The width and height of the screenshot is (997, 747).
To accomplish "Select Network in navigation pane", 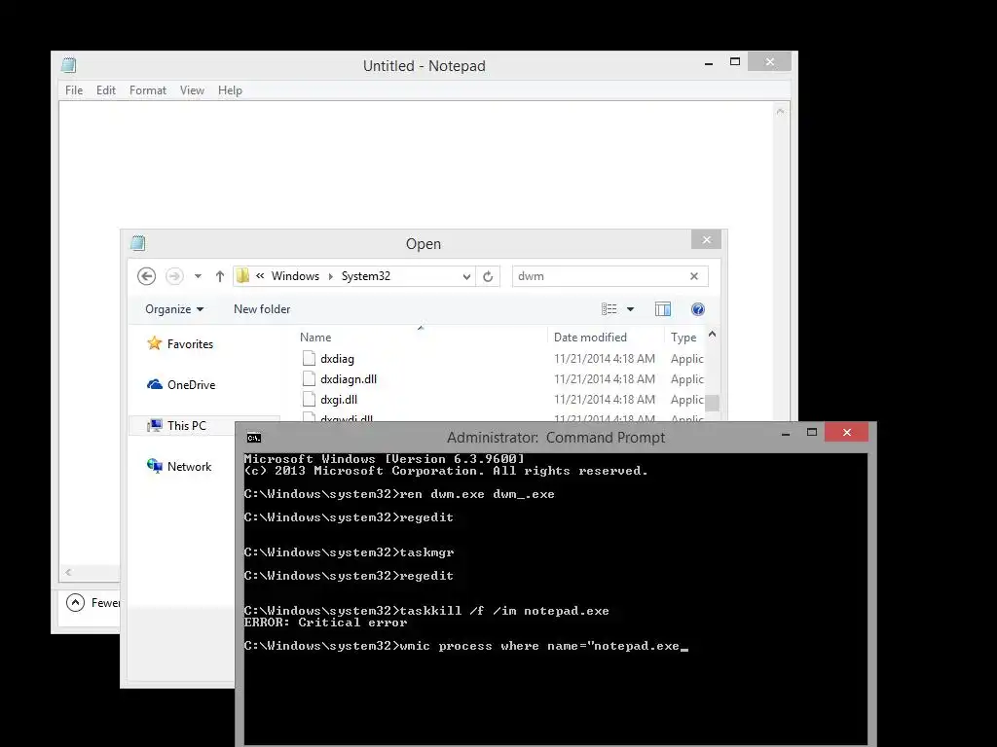I will [x=190, y=466].
